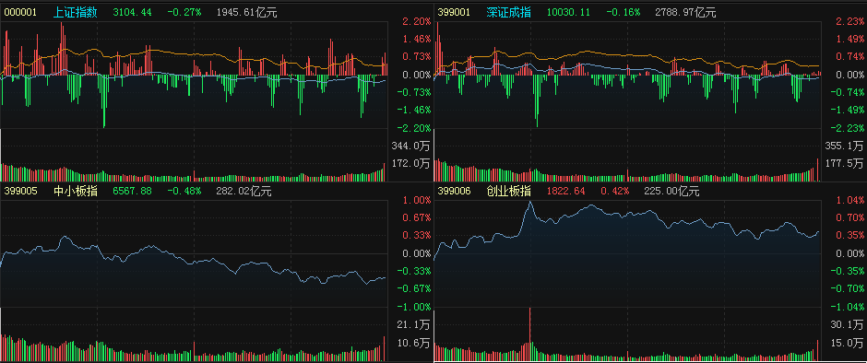The height and width of the screenshot is (363, 867).
Task: Click turnover 225.00亿元
Action: [671, 191]
